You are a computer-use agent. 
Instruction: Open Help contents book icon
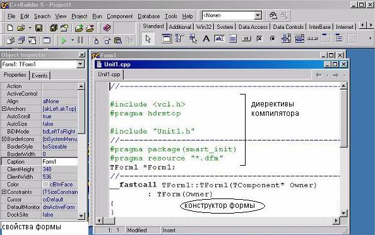point(107,28)
